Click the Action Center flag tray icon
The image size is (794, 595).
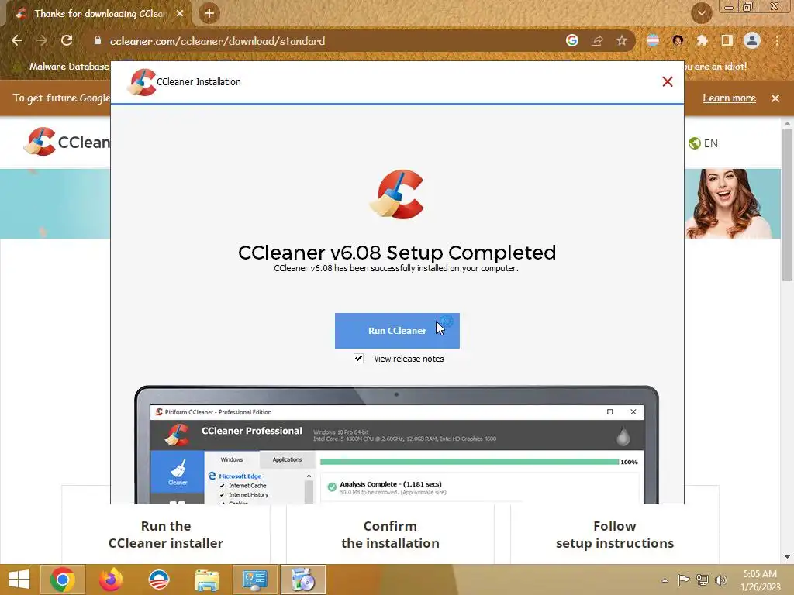tap(683, 580)
